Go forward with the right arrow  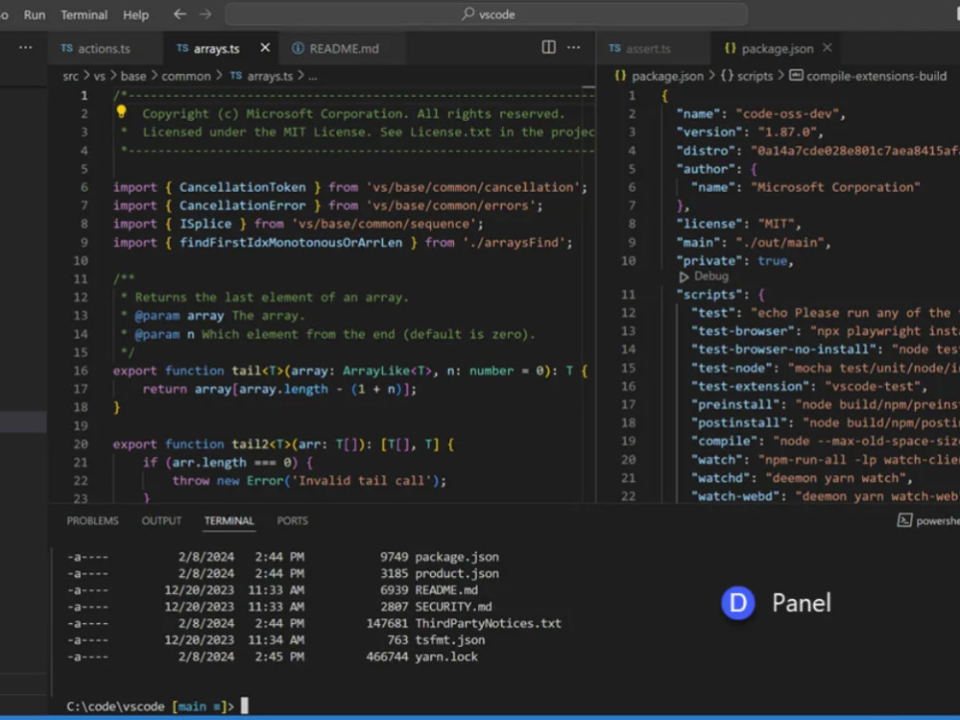pyautogui.click(x=205, y=14)
